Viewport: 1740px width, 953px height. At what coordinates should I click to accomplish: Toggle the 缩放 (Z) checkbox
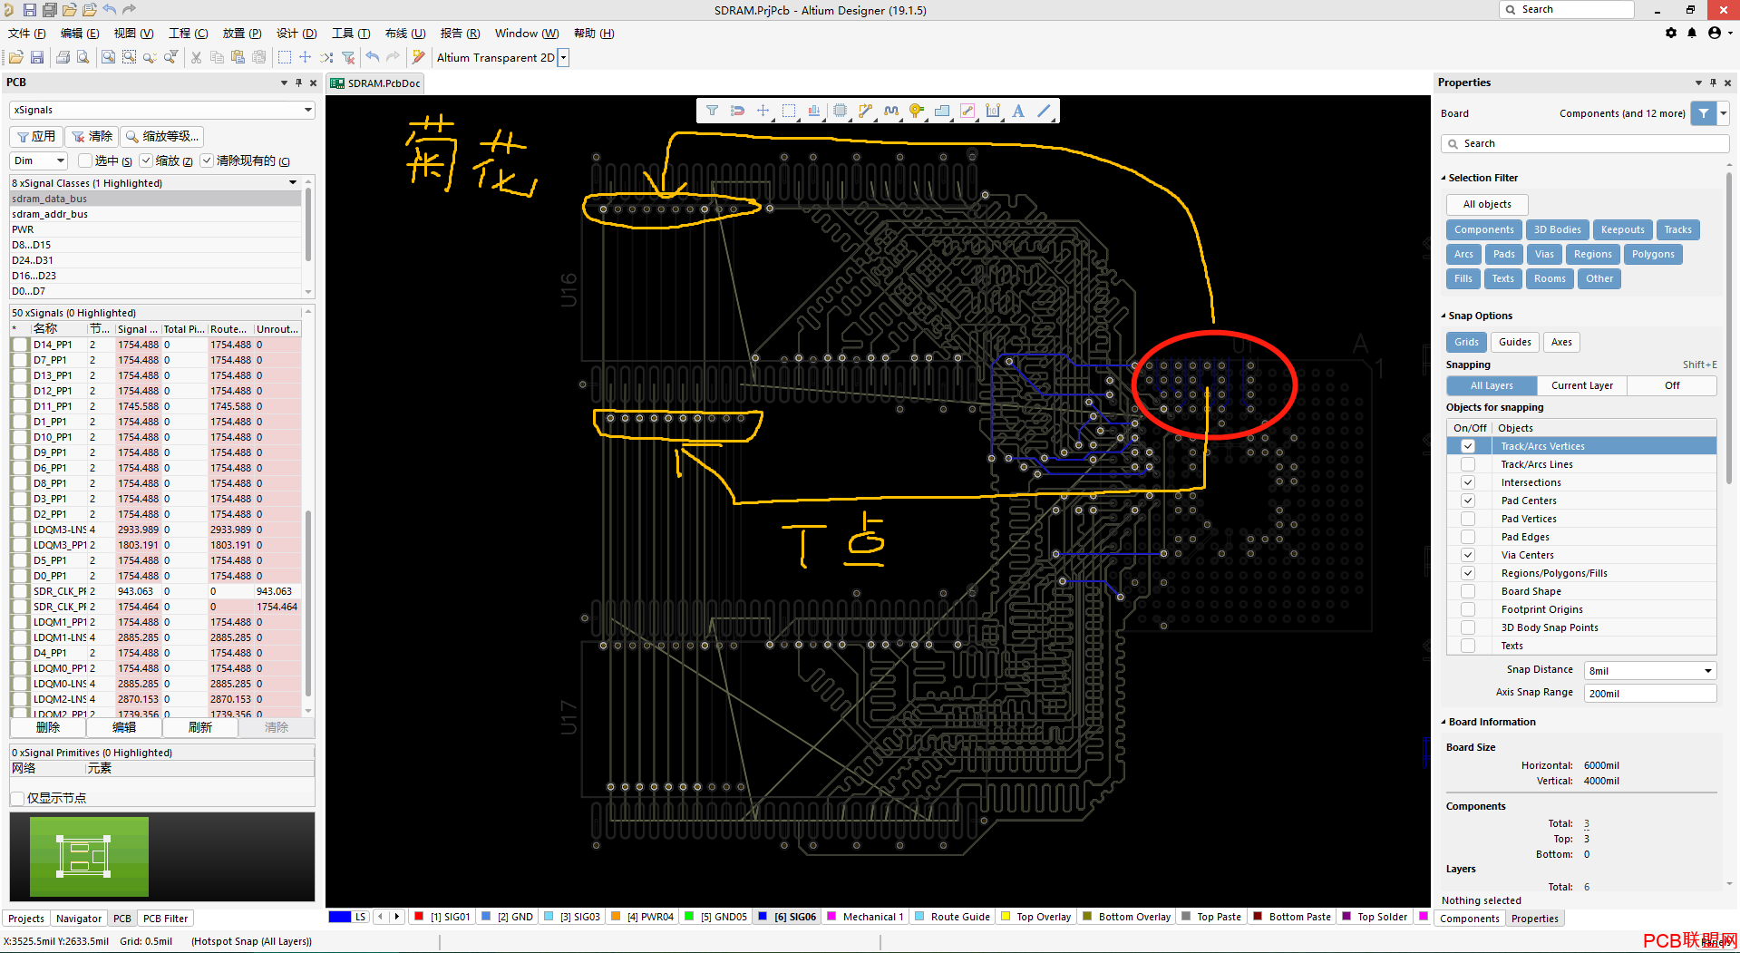[146, 160]
